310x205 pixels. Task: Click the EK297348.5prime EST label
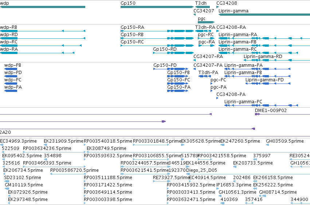(x=28, y=200)
